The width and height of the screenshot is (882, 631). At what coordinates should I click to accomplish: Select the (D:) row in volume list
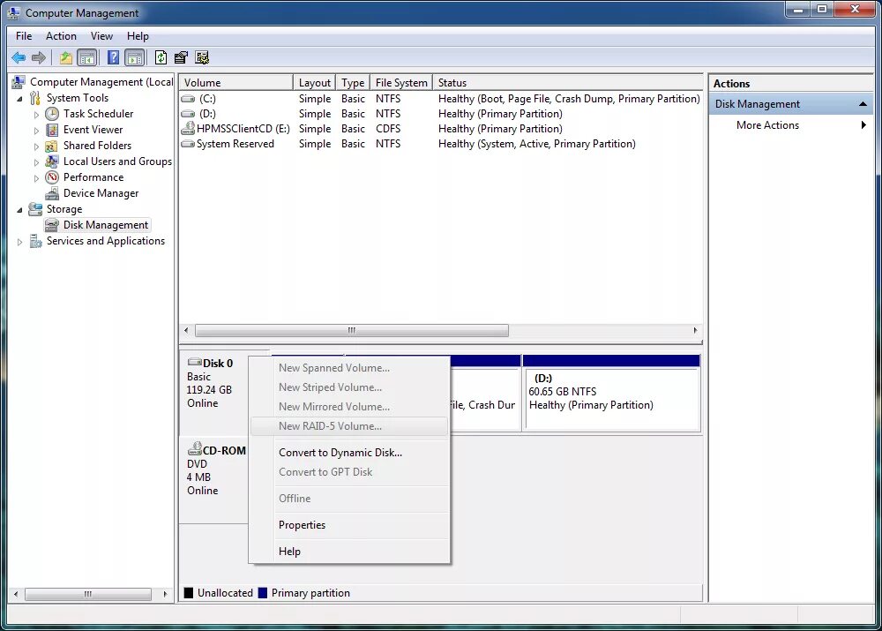point(440,114)
